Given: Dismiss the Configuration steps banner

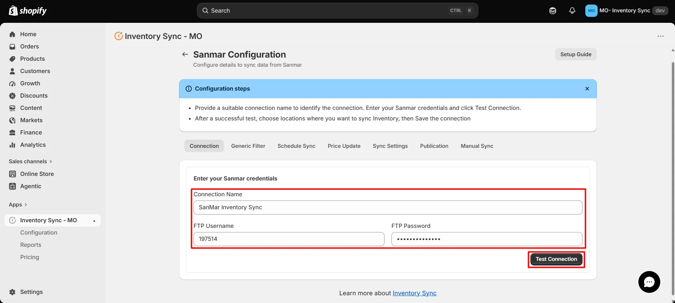Looking at the screenshot, I should [x=587, y=88].
